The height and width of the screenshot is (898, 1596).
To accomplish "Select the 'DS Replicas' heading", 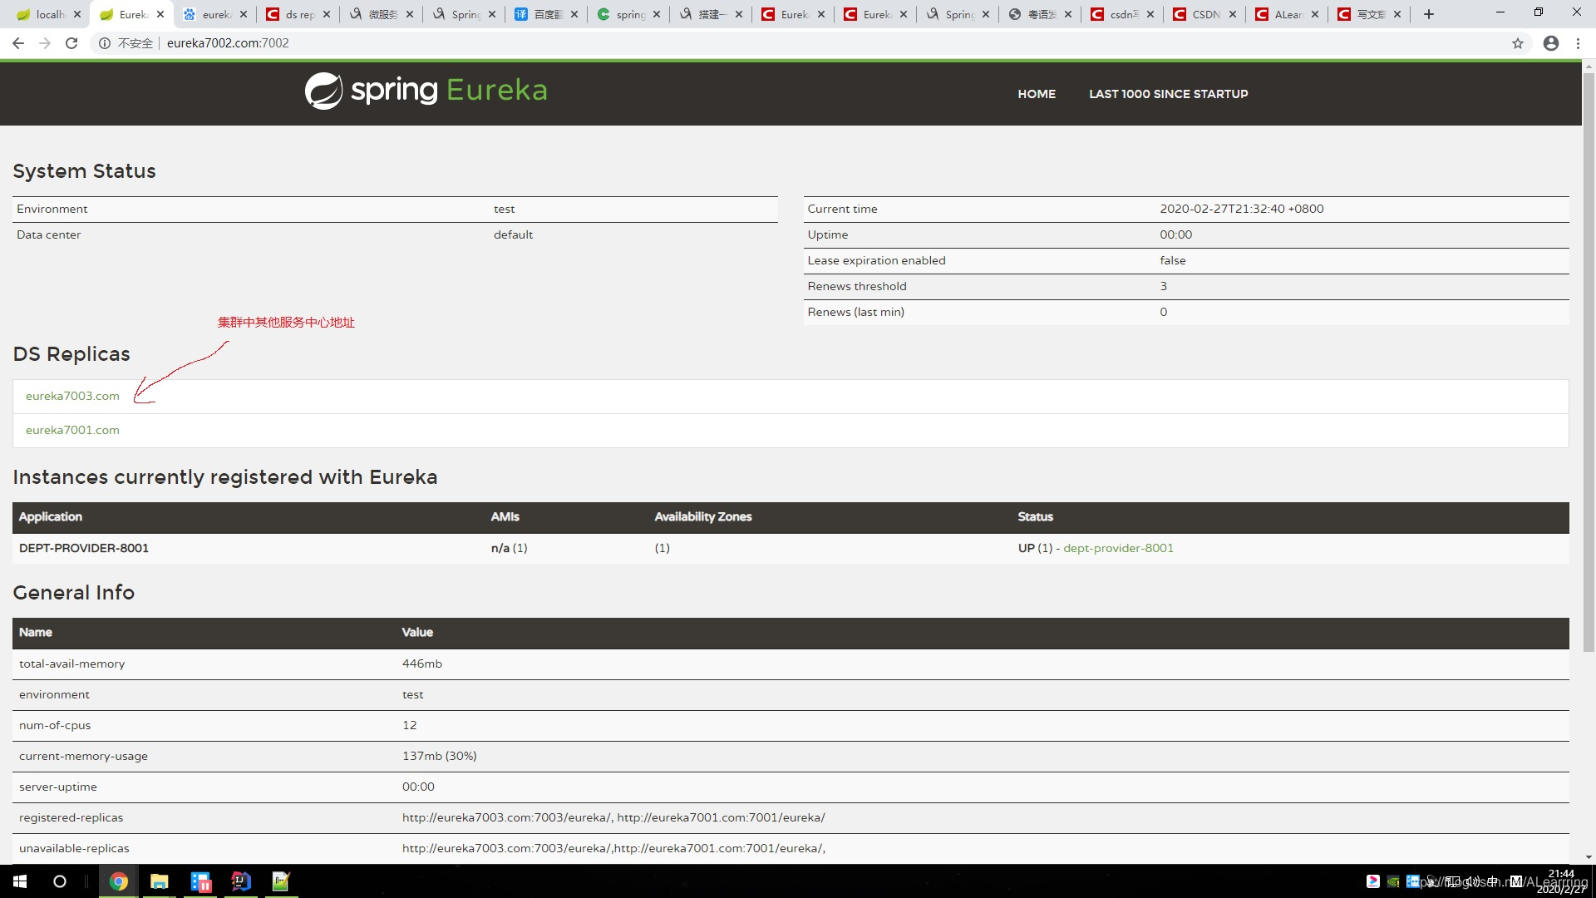I will point(71,354).
